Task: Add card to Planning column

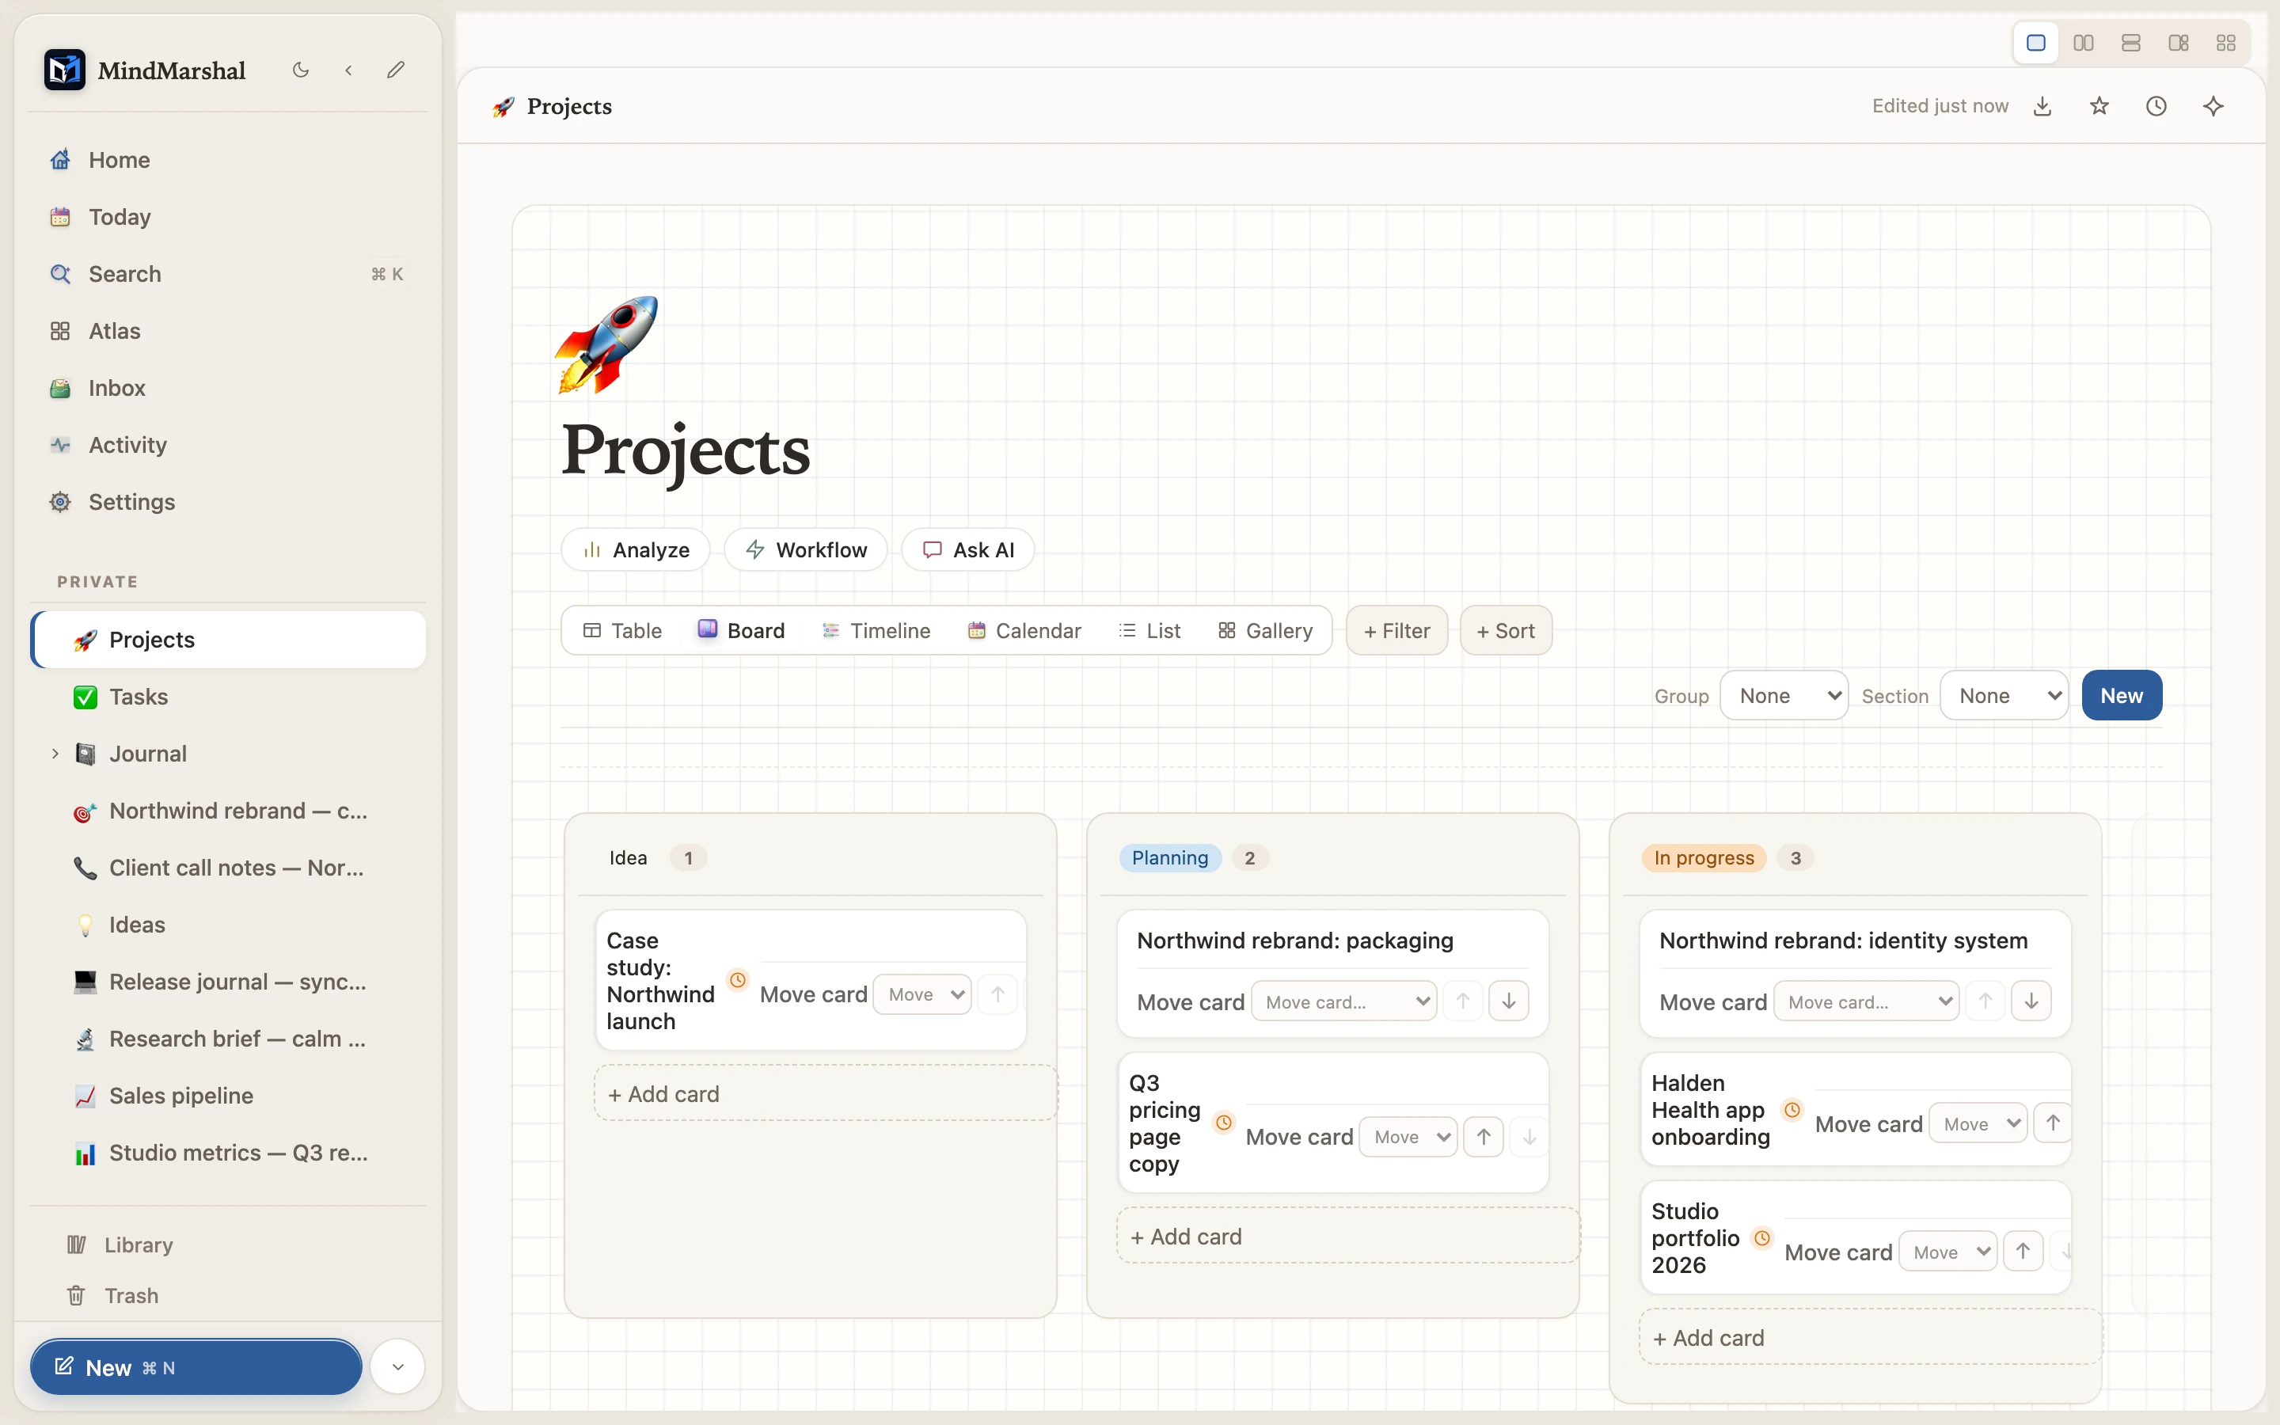Action: pyautogui.click(x=1347, y=1237)
